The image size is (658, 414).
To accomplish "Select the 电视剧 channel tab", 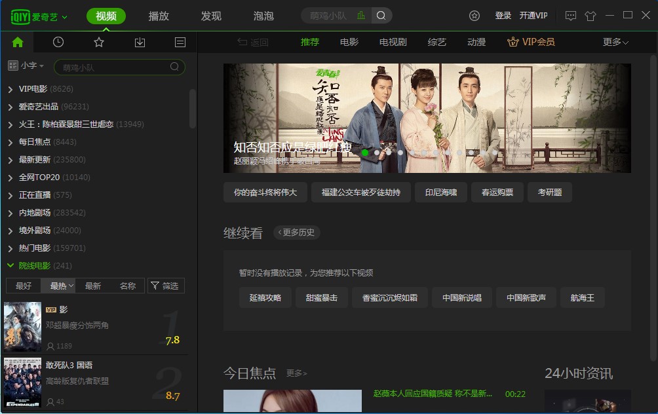I will pyautogui.click(x=393, y=42).
